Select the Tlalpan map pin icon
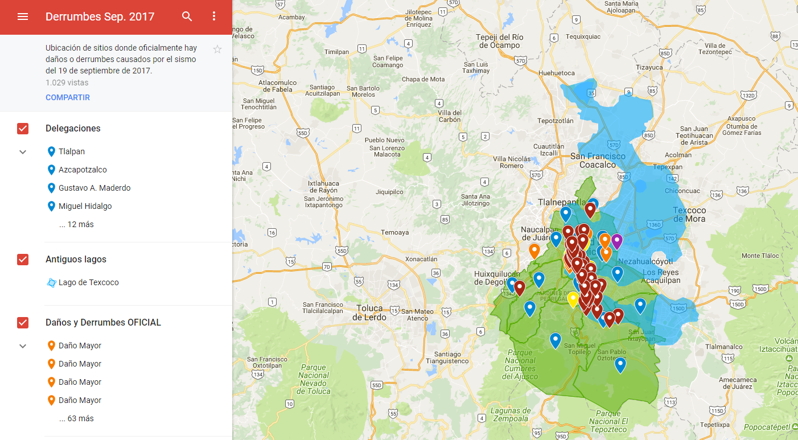 tap(51, 151)
